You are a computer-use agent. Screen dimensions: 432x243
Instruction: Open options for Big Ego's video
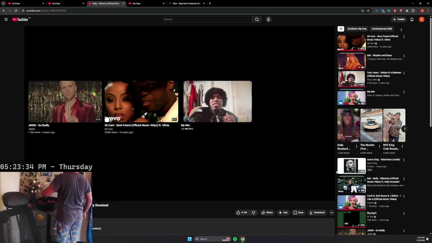pyautogui.click(x=404, y=214)
